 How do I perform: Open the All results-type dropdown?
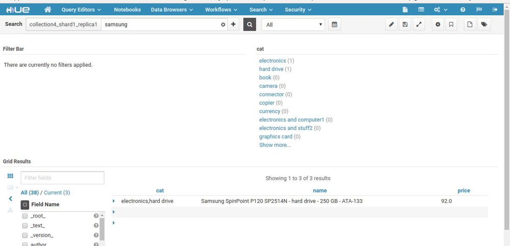[293, 24]
